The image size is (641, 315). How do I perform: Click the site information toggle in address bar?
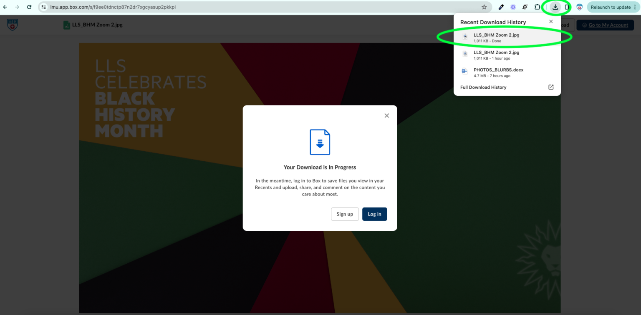(x=44, y=7)
